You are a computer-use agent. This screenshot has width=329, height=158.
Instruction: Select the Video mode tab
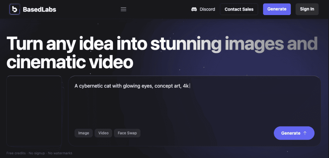coord(103,133)
